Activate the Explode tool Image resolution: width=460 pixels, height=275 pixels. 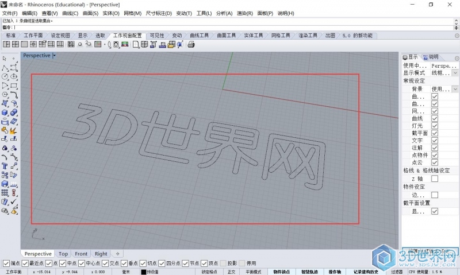click(x=14, y=130)
